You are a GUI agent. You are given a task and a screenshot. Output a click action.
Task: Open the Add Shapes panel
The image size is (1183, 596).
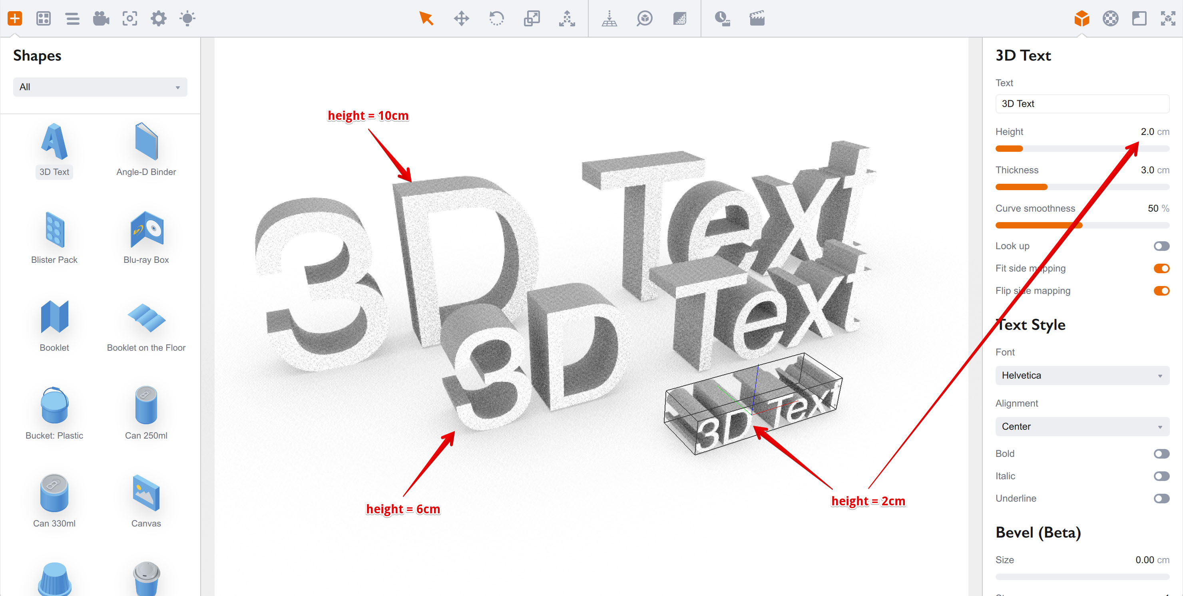pos(15,18)
